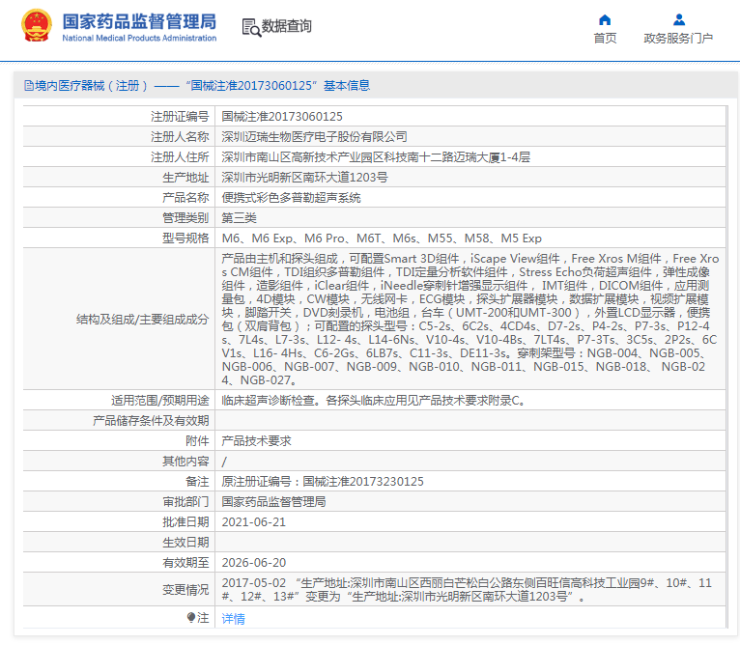
Task: Go to 政务服务门户 text link
Action: tap(678, 39)
